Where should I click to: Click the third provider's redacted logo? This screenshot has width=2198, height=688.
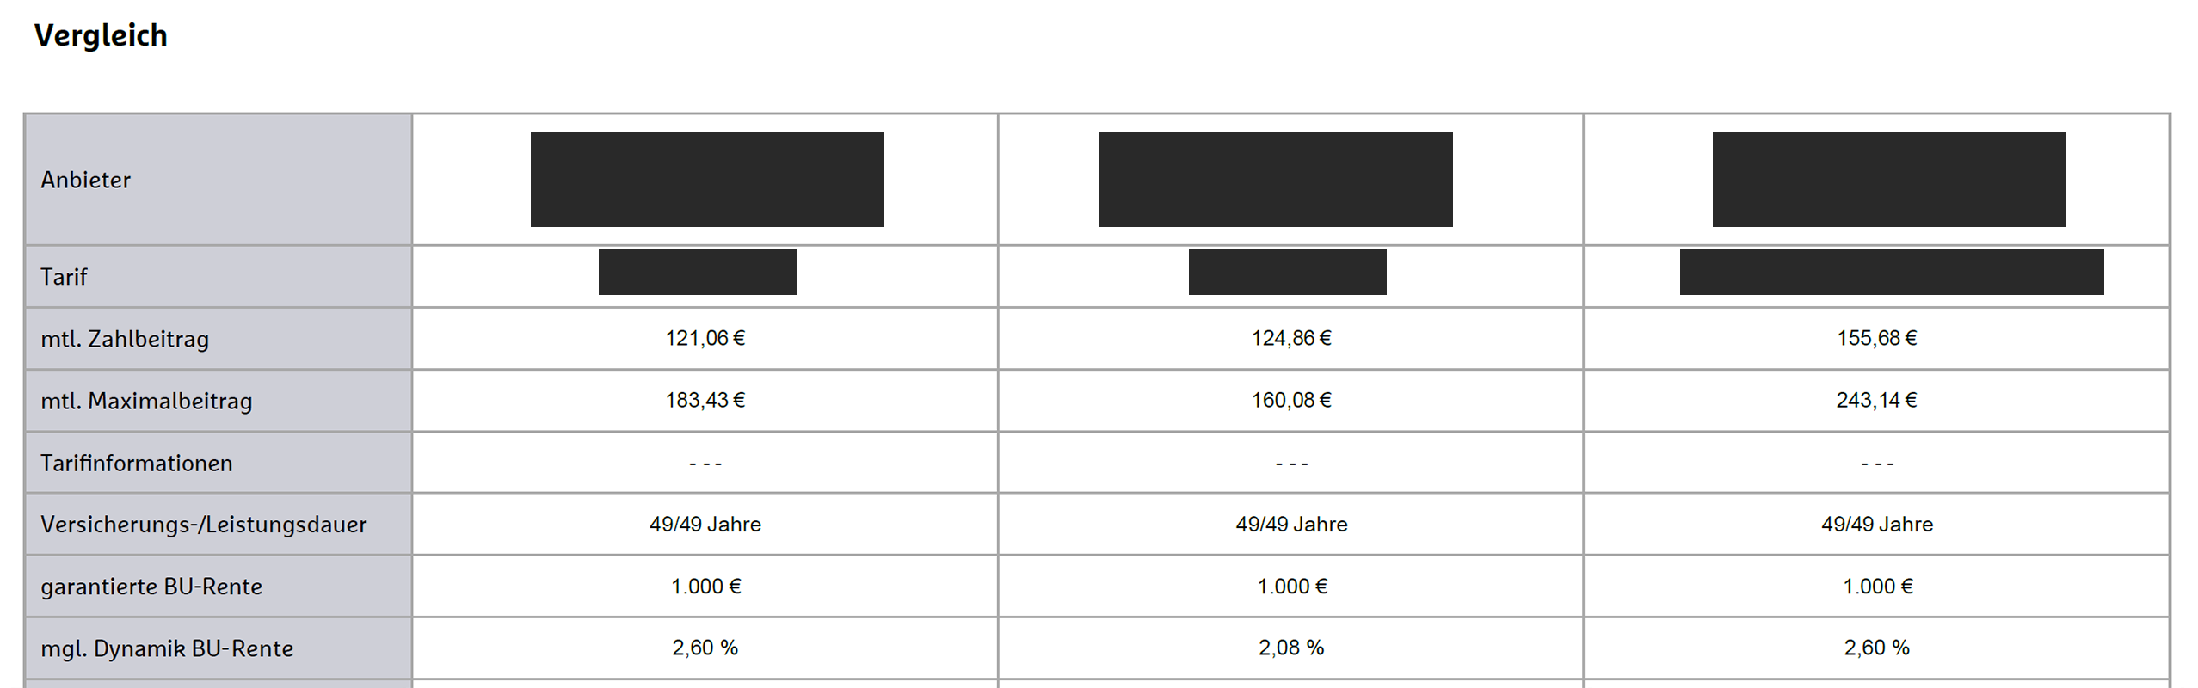coord(1889,179)
